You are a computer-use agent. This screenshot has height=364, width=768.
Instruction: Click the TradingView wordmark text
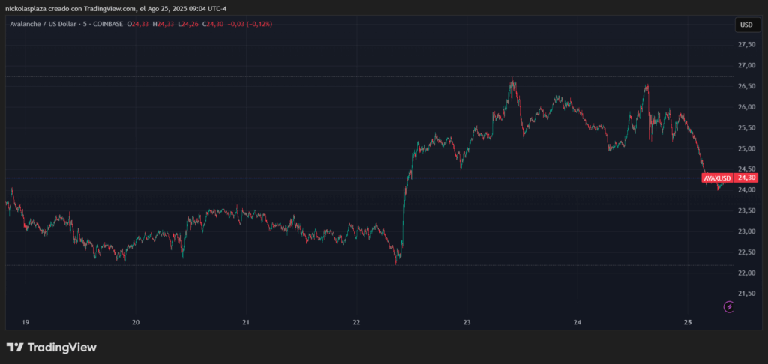click(61, 348)
